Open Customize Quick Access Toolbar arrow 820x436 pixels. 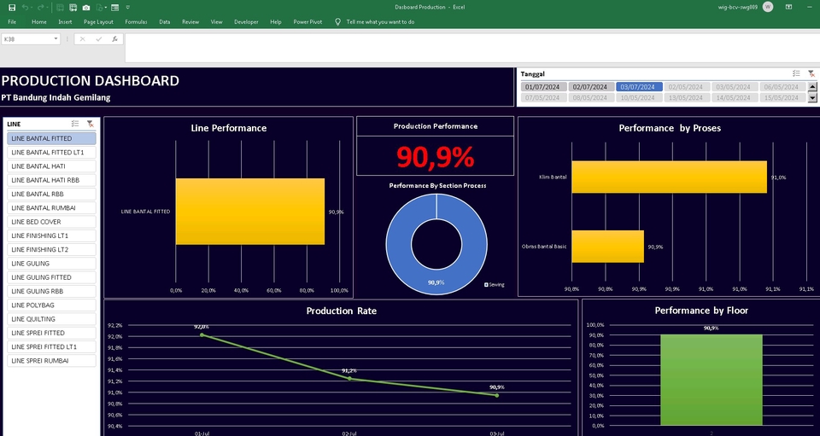[128, 8]
